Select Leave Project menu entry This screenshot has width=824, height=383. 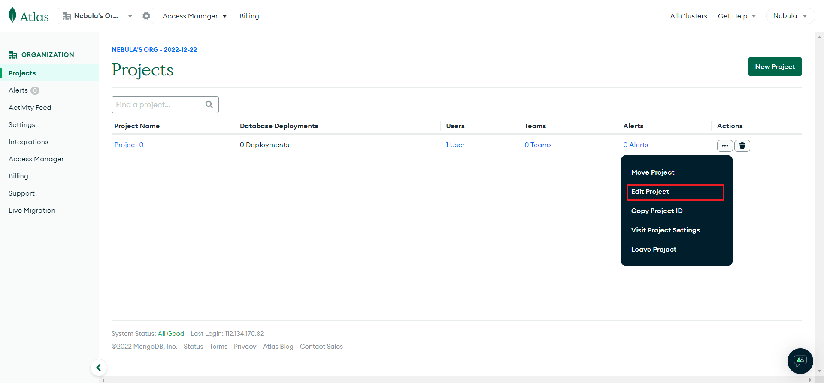[654, 249]
